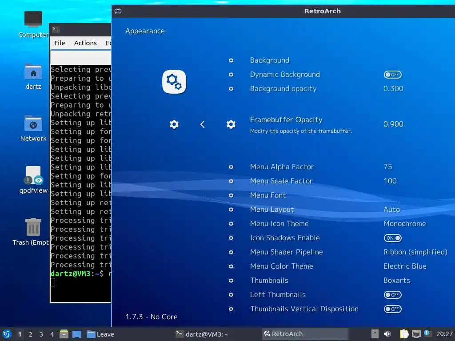
Task: Click the gear icon beside Thumbnails
Action: click(x=231, y=281)
